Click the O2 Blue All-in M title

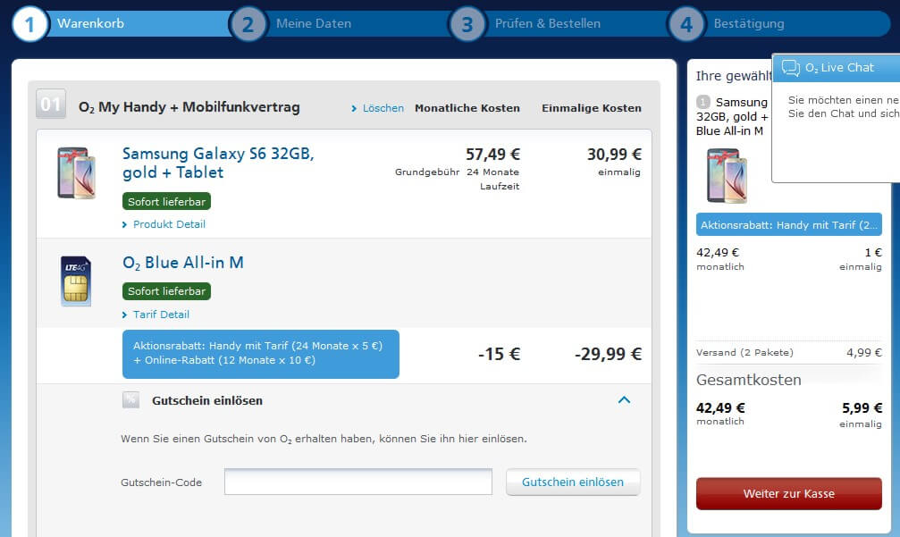183,263
